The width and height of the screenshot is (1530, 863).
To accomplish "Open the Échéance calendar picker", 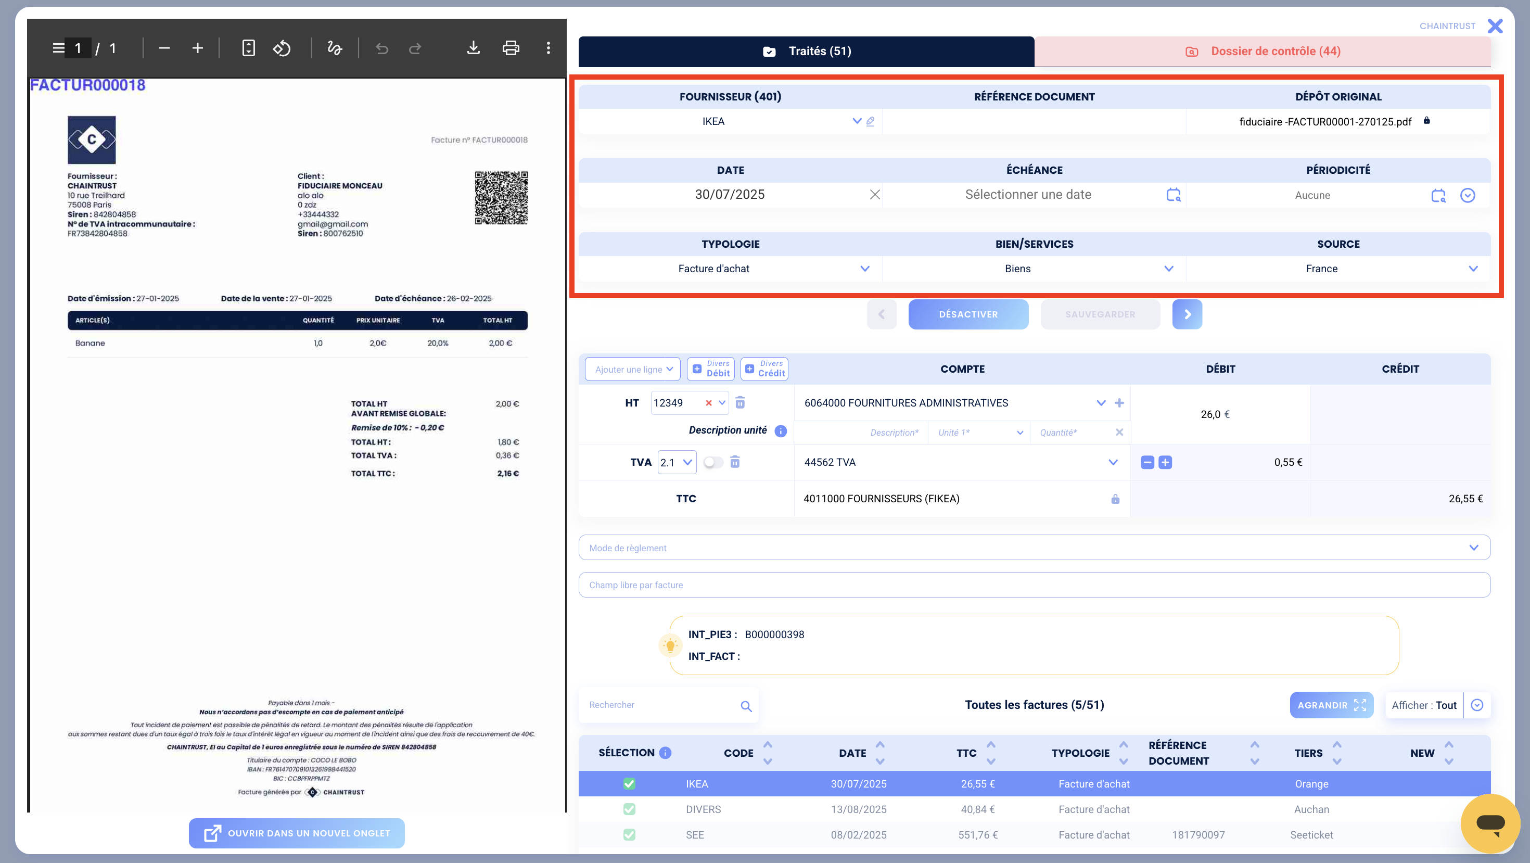I will click(1173, 195).
